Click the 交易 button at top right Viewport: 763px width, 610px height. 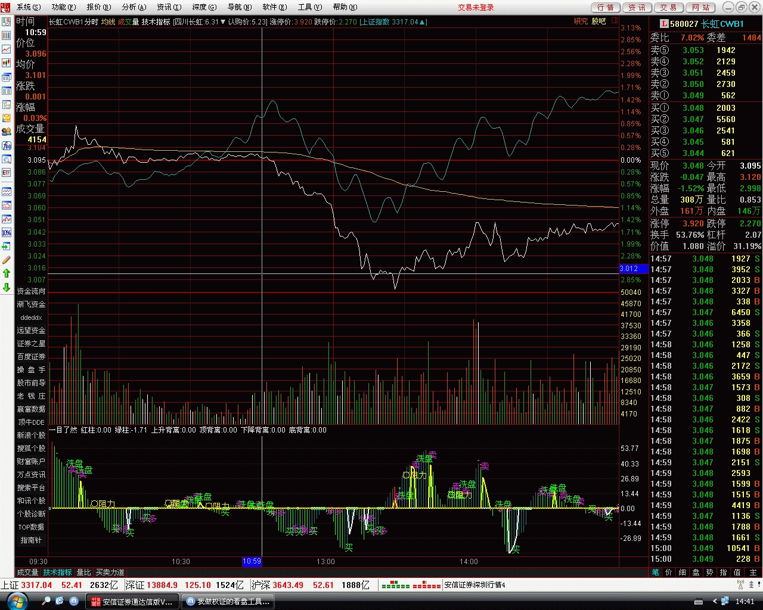[x=668, y=7]
